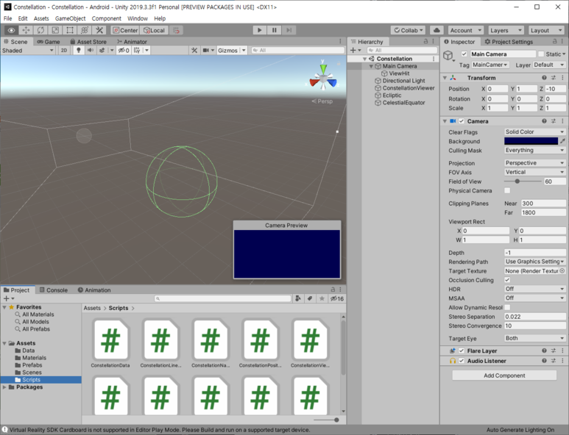Open the Culling Mask dropdown
This screenshot has height=435, width=569.
(535, 150)
